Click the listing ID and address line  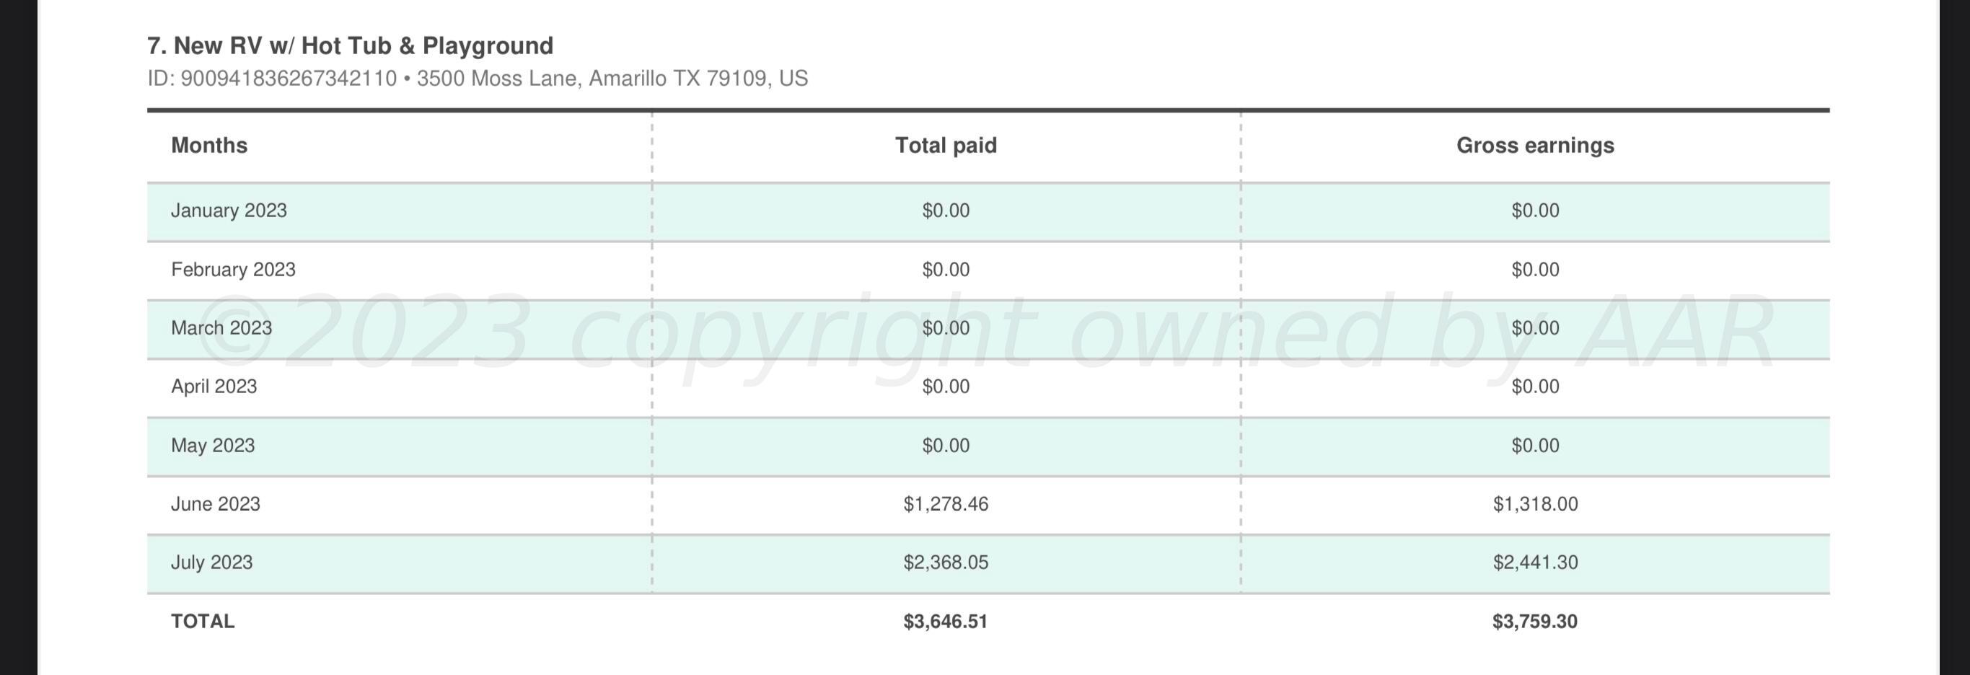pos(478,79)
